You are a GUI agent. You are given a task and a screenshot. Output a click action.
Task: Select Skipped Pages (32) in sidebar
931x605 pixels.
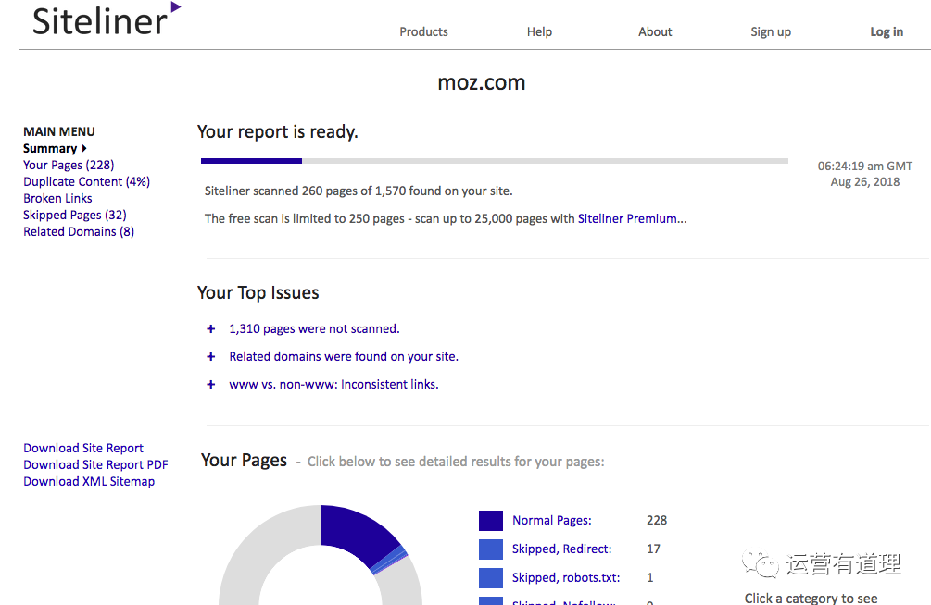(74, 215)
